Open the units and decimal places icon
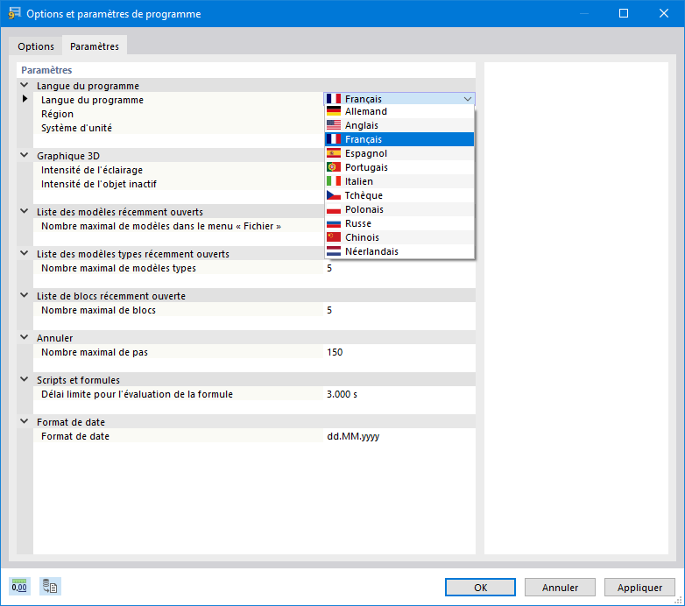Viewport: 685px width, 606px height. coord(19,587)
